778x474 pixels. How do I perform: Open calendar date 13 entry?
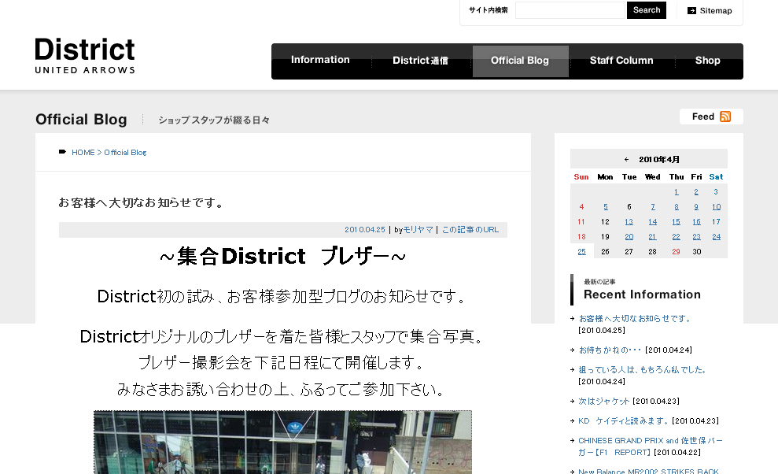[629, 222]
